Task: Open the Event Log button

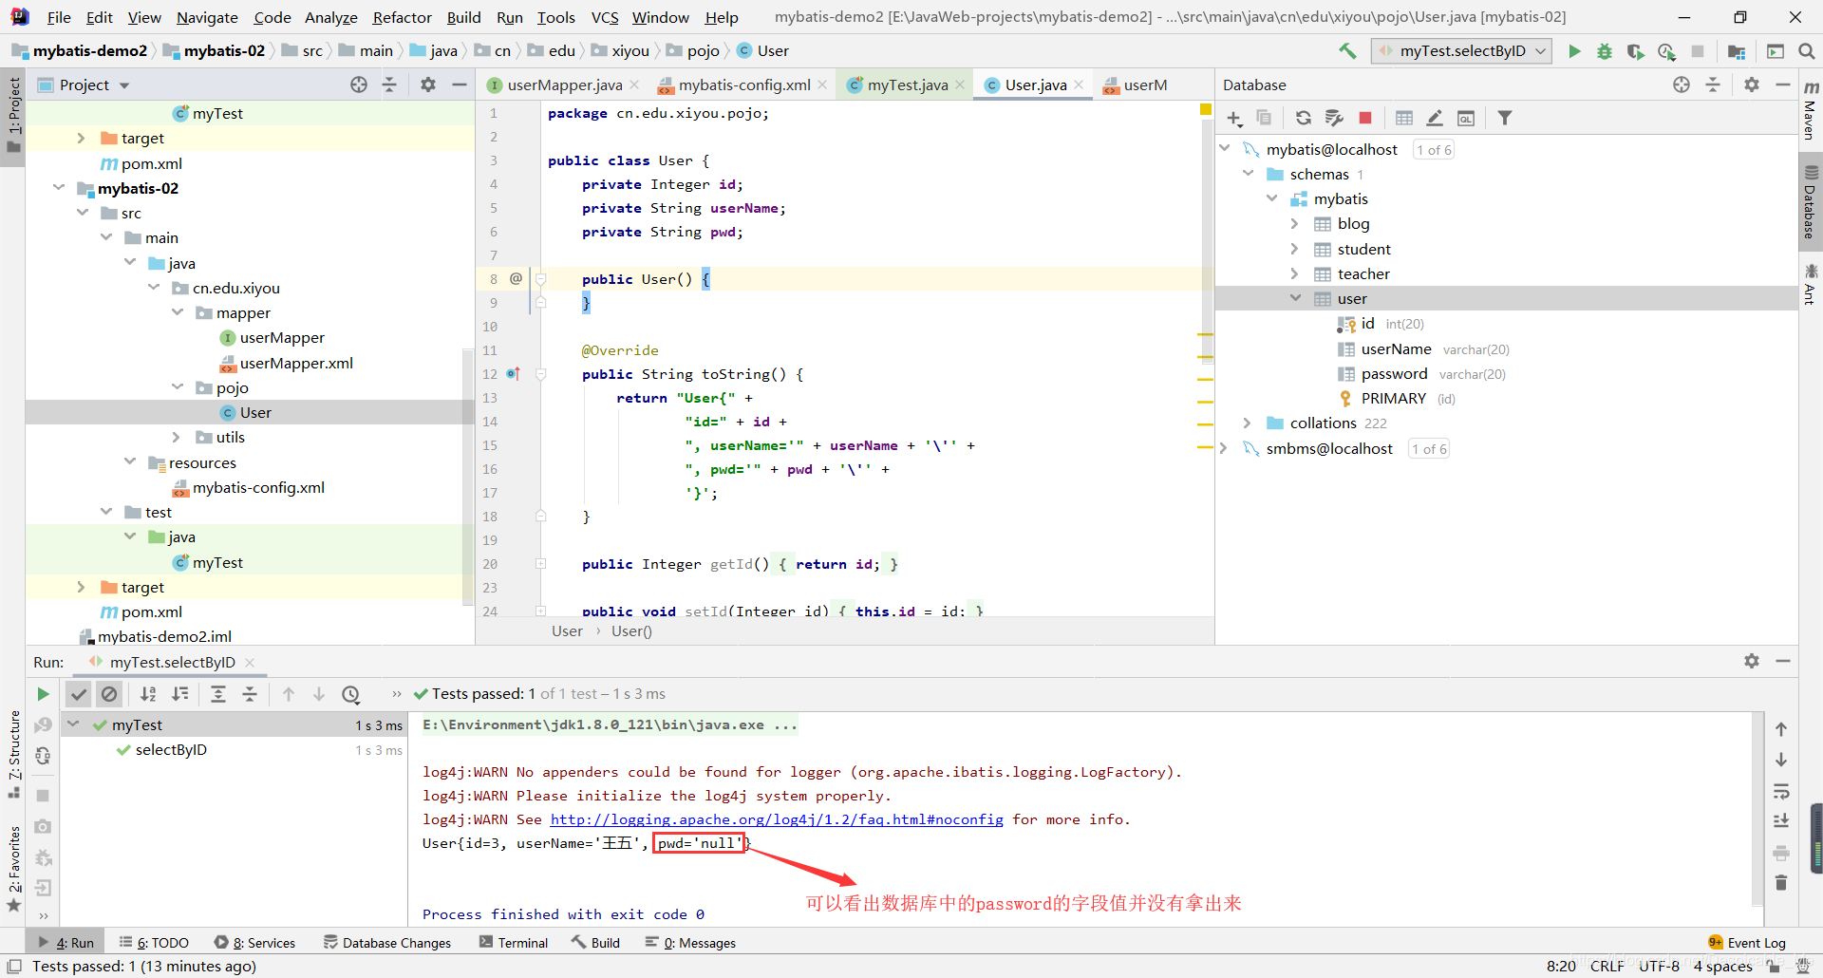Action: coord(1747,943)
